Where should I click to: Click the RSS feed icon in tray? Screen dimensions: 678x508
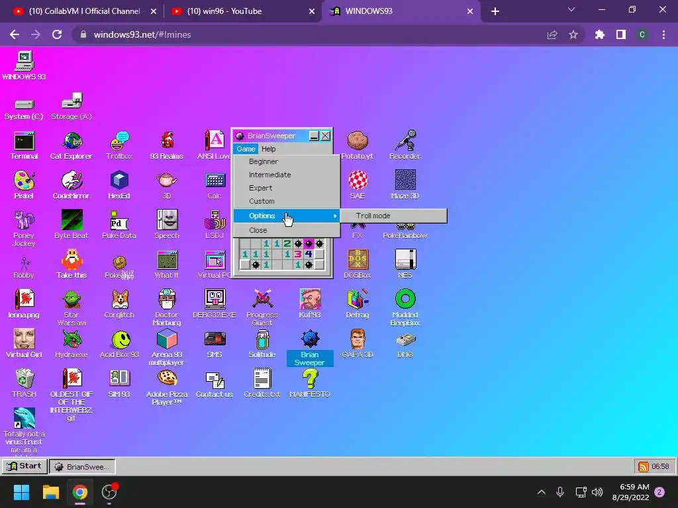[x=644, y=466]
